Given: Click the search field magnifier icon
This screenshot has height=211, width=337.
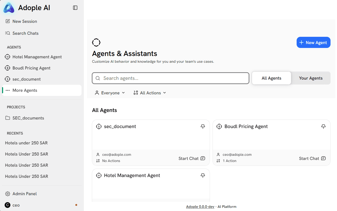Looking at the screenshot, I should point(98,78).
